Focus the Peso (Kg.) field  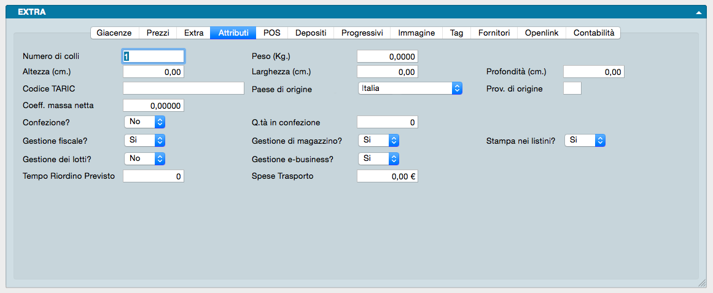click(388, 57)
